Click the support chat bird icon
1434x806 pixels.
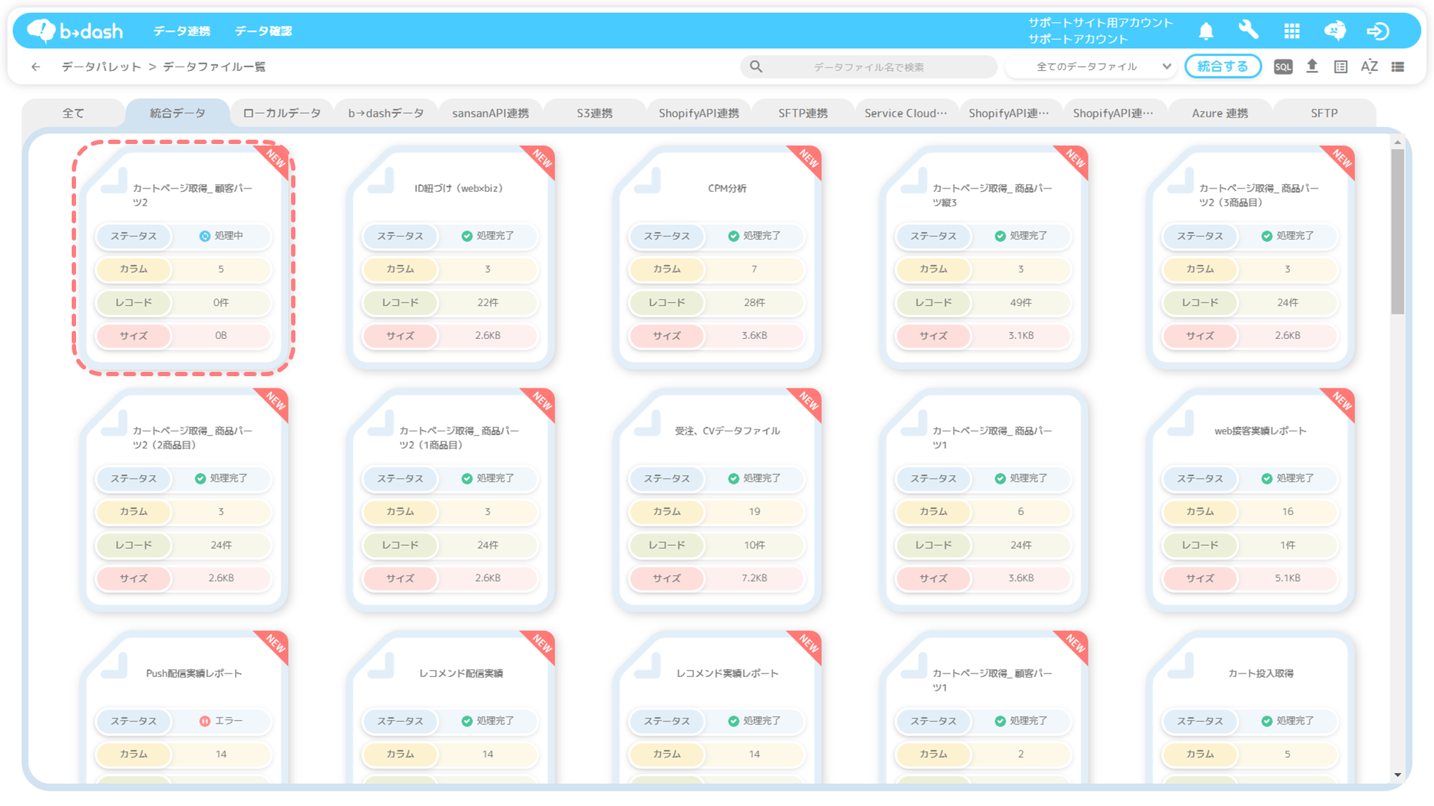[1335, 31]
